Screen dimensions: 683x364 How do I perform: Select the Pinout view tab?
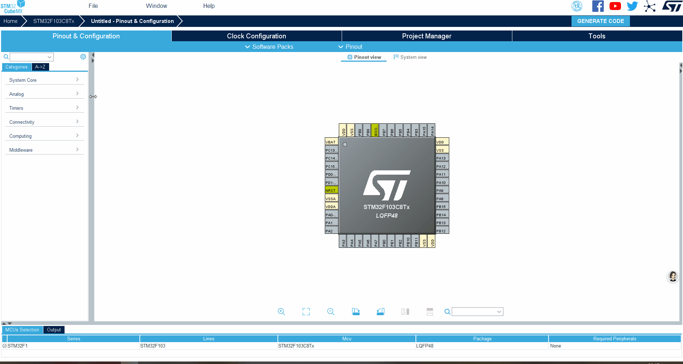364,57
